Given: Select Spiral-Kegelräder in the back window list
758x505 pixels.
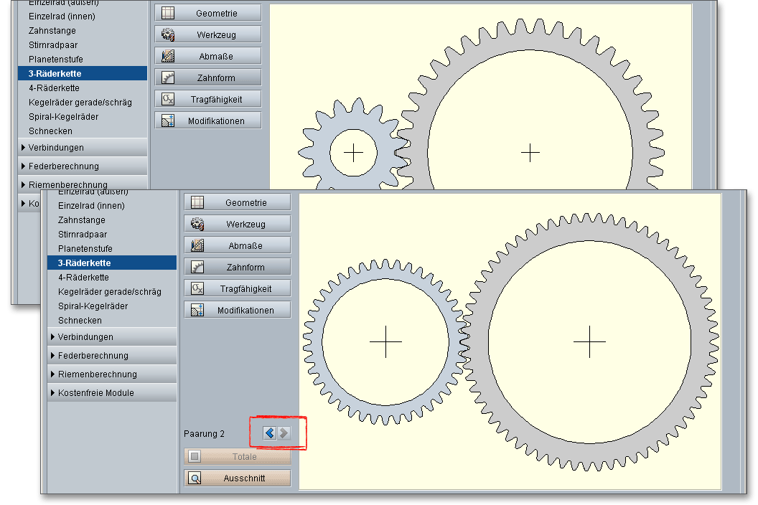Looking at the screenshot, I should point(63,117).
